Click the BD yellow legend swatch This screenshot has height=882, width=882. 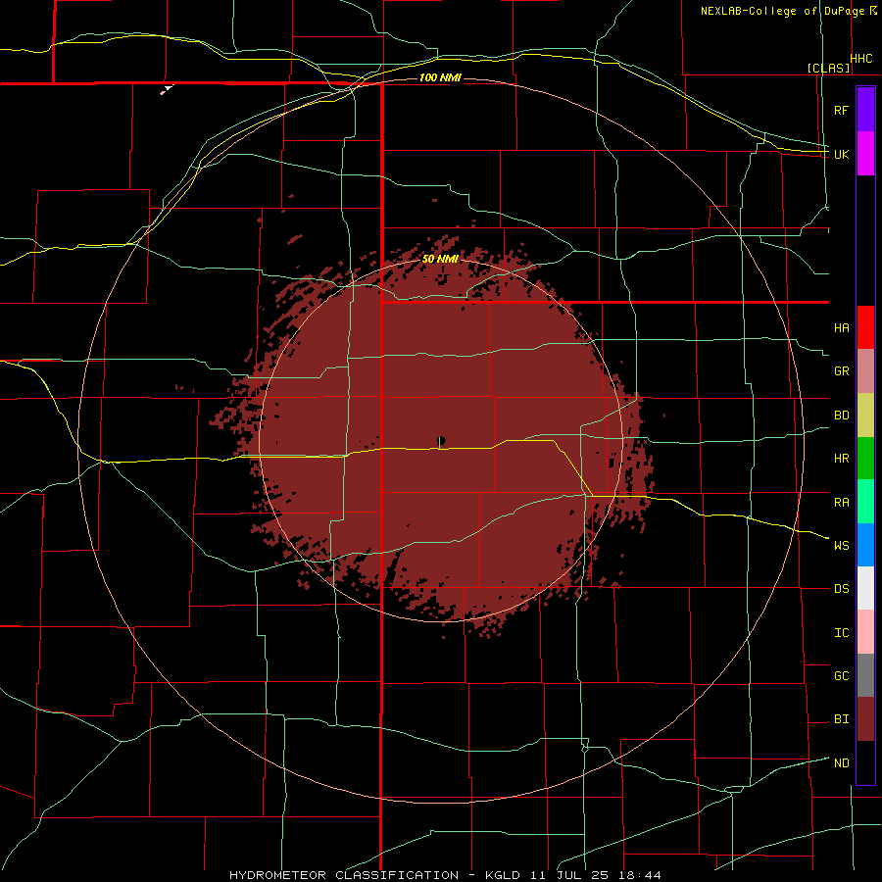(865, 416)
